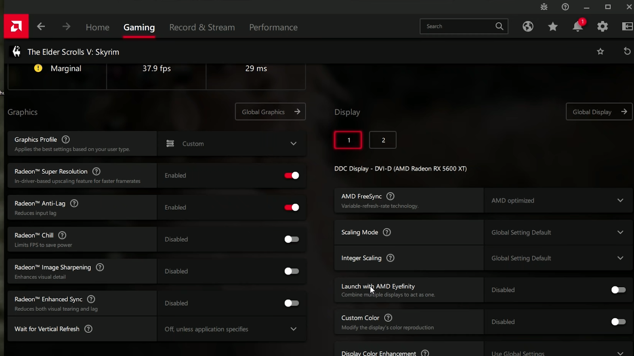Show help for Radeon Enhanced Sync

pos(91,299)
